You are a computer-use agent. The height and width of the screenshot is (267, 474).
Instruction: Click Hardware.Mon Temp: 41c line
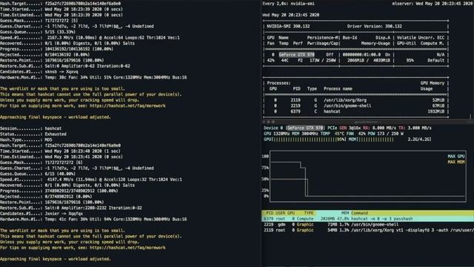pyautogui.click(x=93, y=220)
